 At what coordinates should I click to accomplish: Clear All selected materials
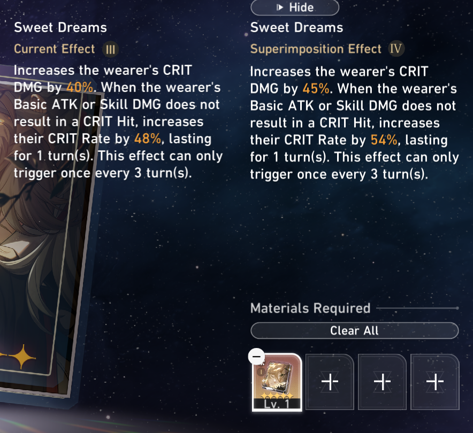pos(354,330)
